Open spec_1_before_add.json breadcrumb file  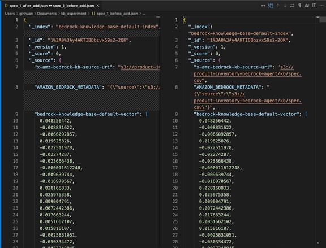click(x=117, y=14)
